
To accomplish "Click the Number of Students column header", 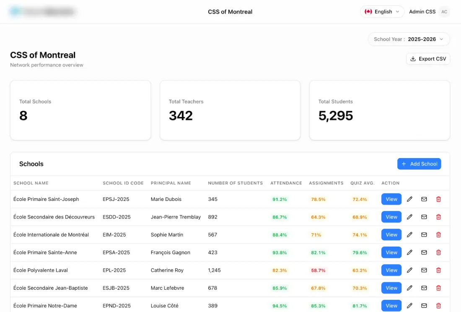I will (x=236, y=183).
